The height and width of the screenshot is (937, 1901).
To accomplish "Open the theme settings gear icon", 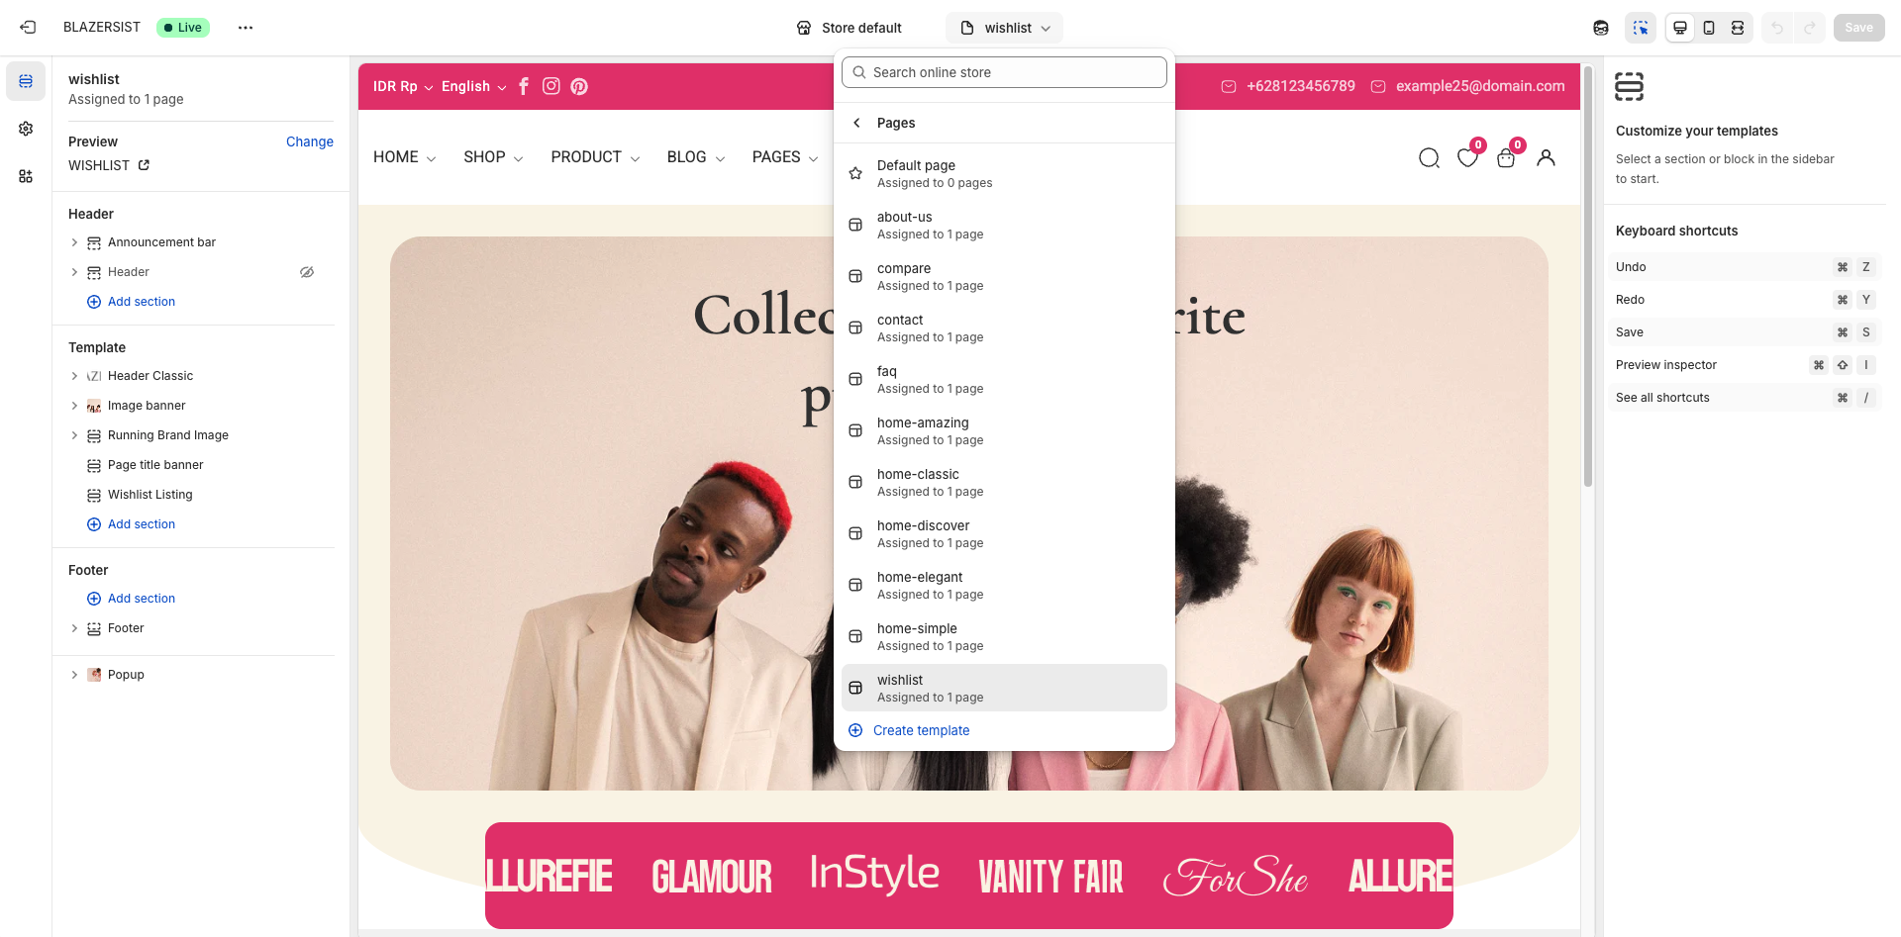I will (x=26, y=129).
